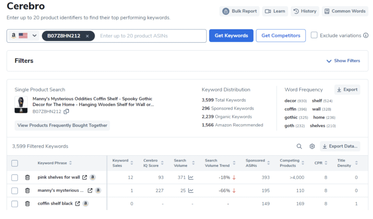Screen dimensions: 373x219
Task: Check the 'coffin shelf black' row checkbox
Action: 15,204
